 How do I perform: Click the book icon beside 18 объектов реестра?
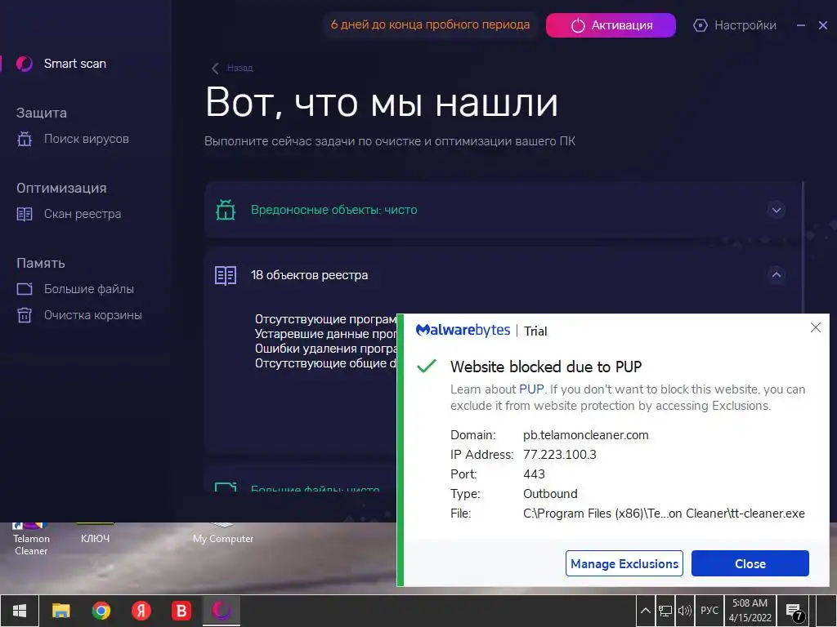(226, 276)
